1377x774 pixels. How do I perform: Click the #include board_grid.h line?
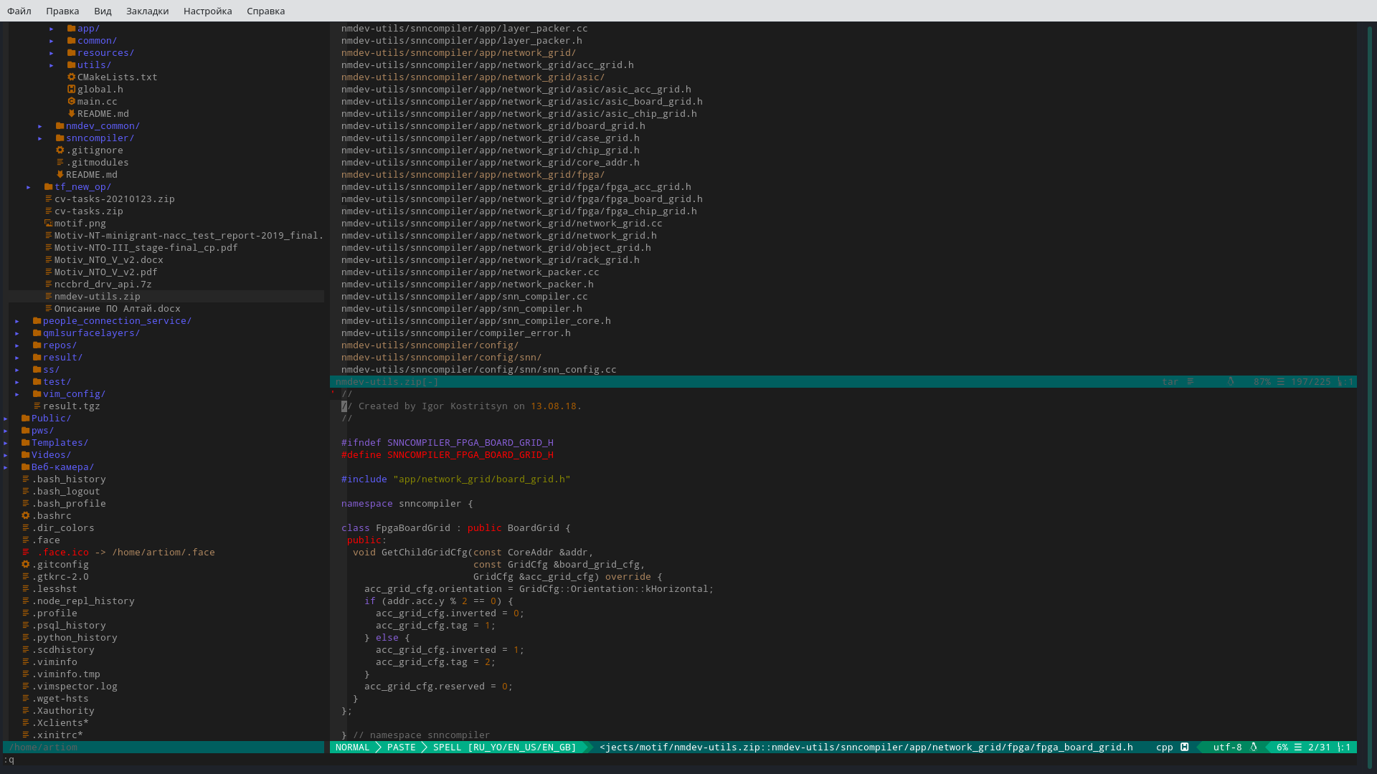click(x=456, y=479)
